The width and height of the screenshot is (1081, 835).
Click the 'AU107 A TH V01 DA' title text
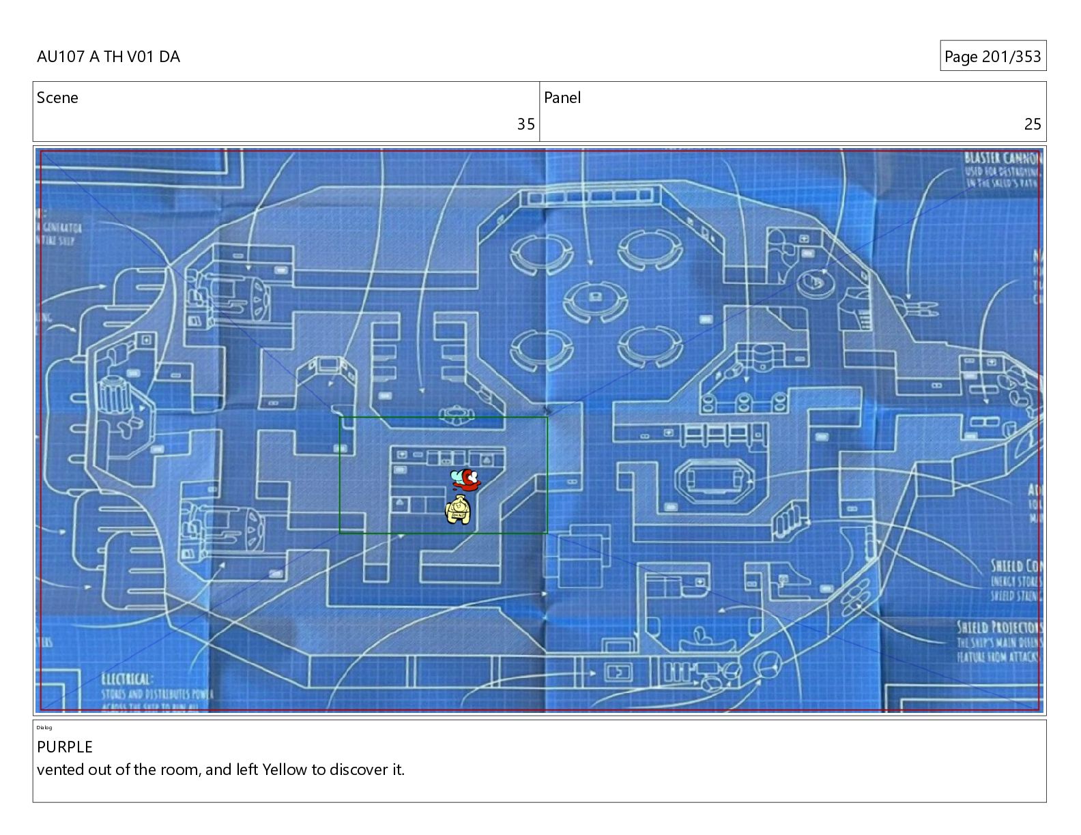pyautogui.click(x=109, y=57)
